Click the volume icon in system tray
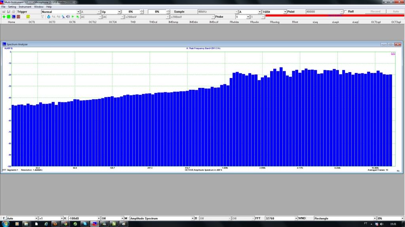Image resolution: width=405 pixels, height=227 pixels. tap(382, 224)
